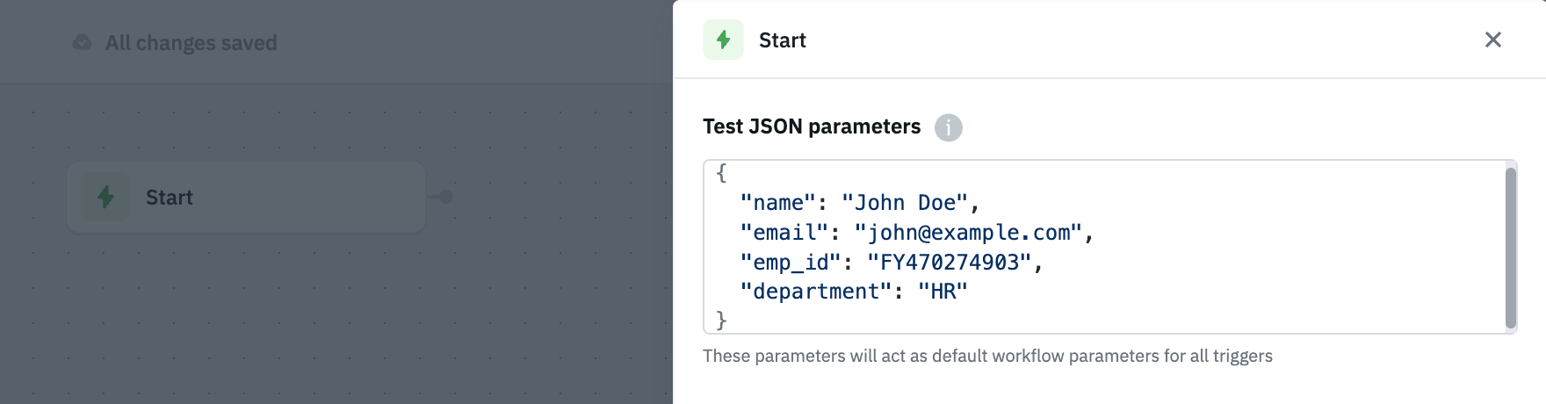
Task: Click the "Test JSON parameters" label
Action: (811, 126)
